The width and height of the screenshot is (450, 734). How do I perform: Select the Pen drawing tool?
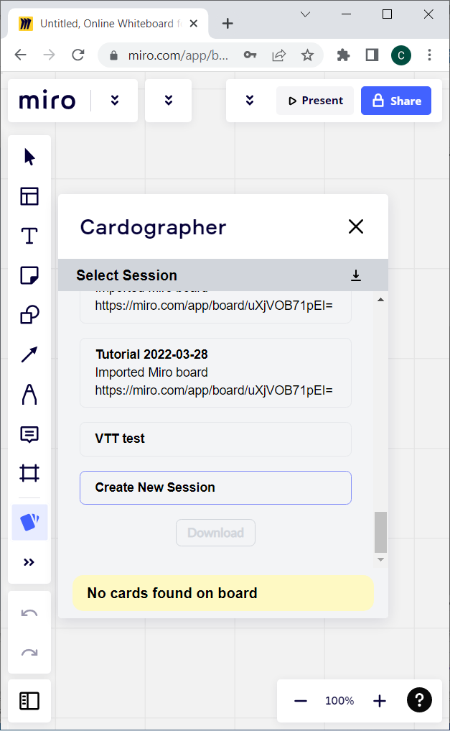[x=29, y=394]
